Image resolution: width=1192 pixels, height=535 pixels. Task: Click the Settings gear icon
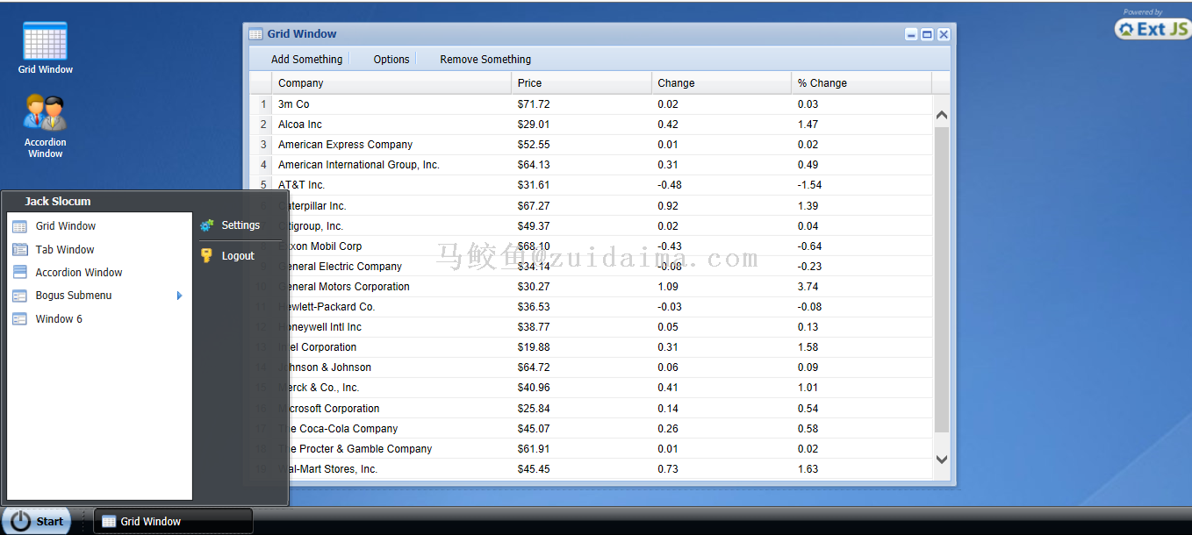coord(207,225)
